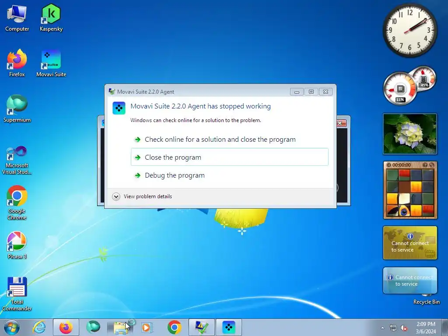Select the Total Commander desktop shortcut
Viewport: 448px width, 336px height.
point(17,294)
